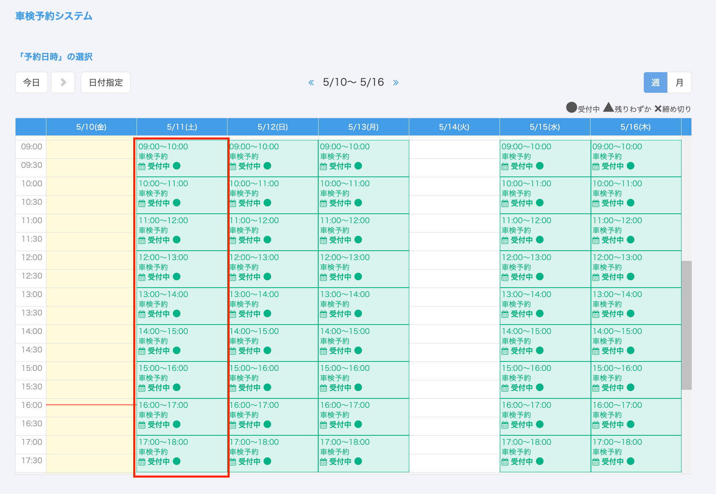Image resolution: width=716 pixels, height=494 pixels.
Task: Click the calendar vertical scrollbar thumb
Action: (686, 325)
